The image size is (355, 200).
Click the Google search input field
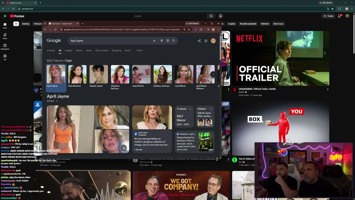(110, 41)
